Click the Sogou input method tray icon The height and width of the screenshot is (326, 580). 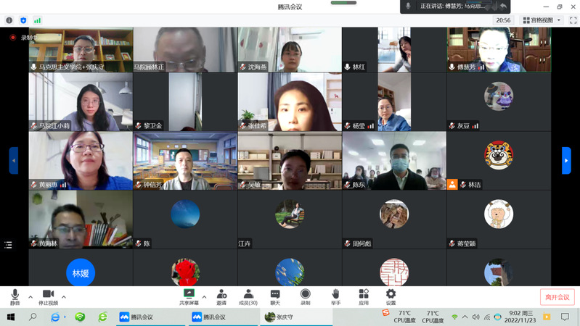coord(385,313)
